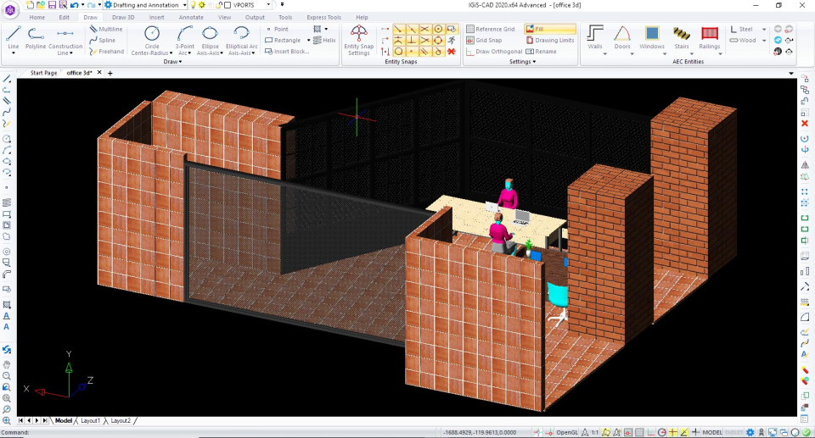Click the undo arrow icon
Image resolution: width=815 pixels, height=438 pixels.
tap(75, 5)
